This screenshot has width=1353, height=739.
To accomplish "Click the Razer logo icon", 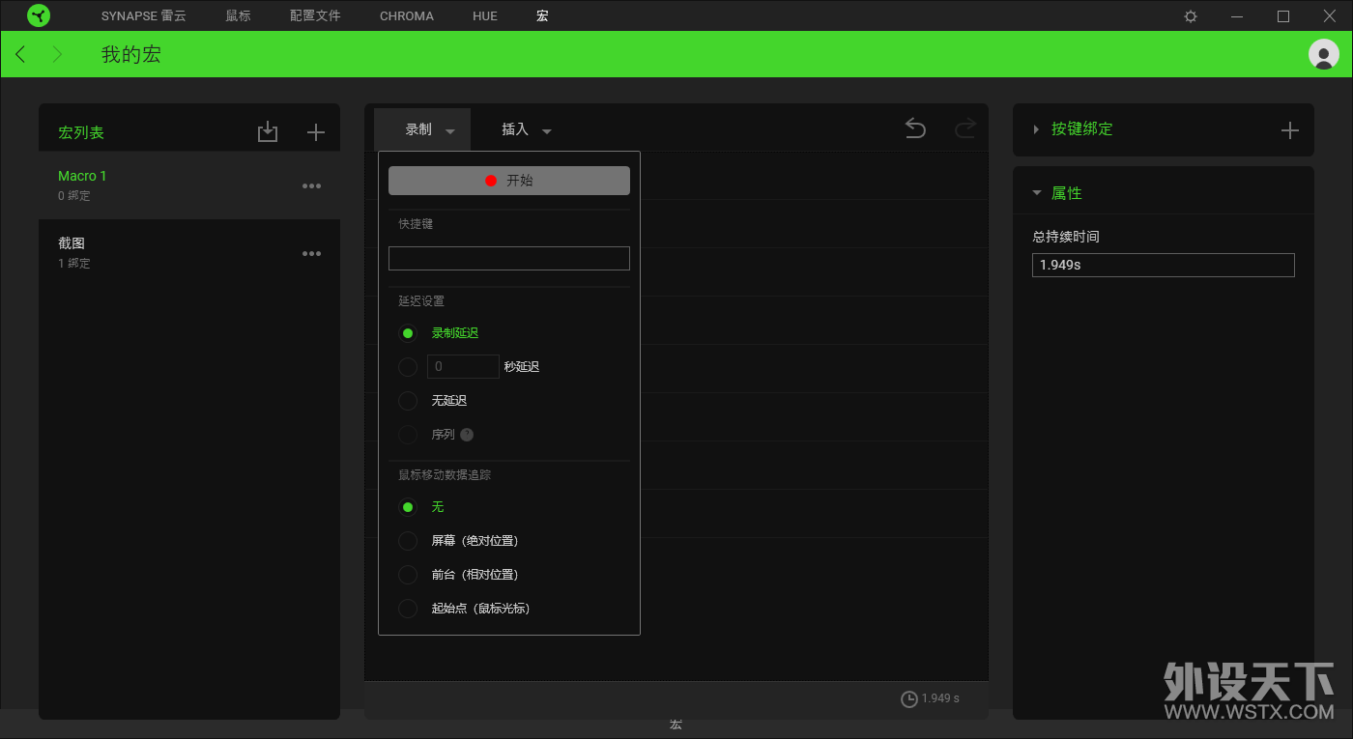I will point(39,15).
